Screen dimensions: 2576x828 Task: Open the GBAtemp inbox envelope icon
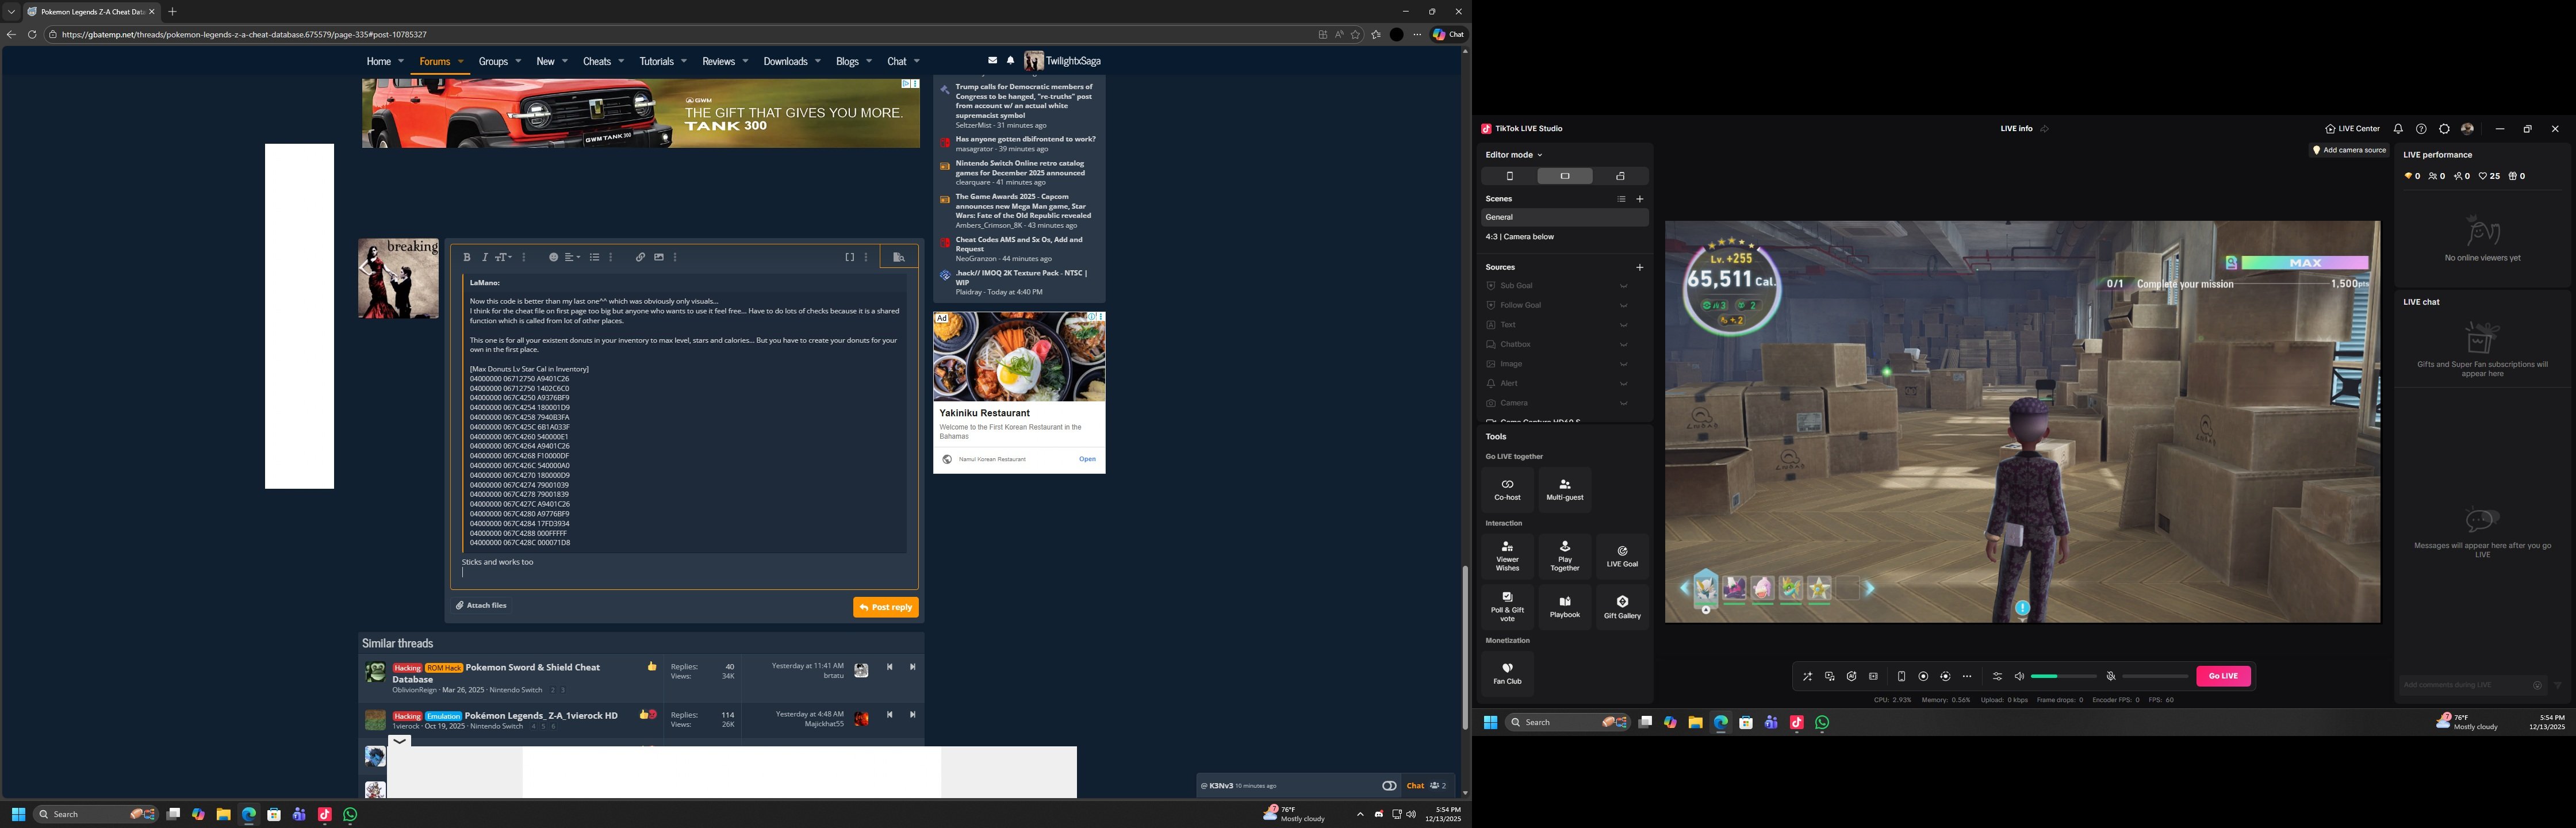(x=992, y=61)
